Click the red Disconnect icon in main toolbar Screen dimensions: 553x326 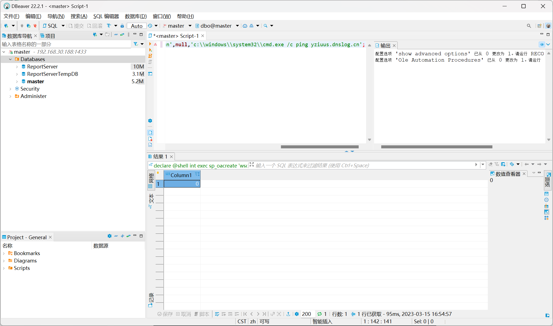point(35,26)
